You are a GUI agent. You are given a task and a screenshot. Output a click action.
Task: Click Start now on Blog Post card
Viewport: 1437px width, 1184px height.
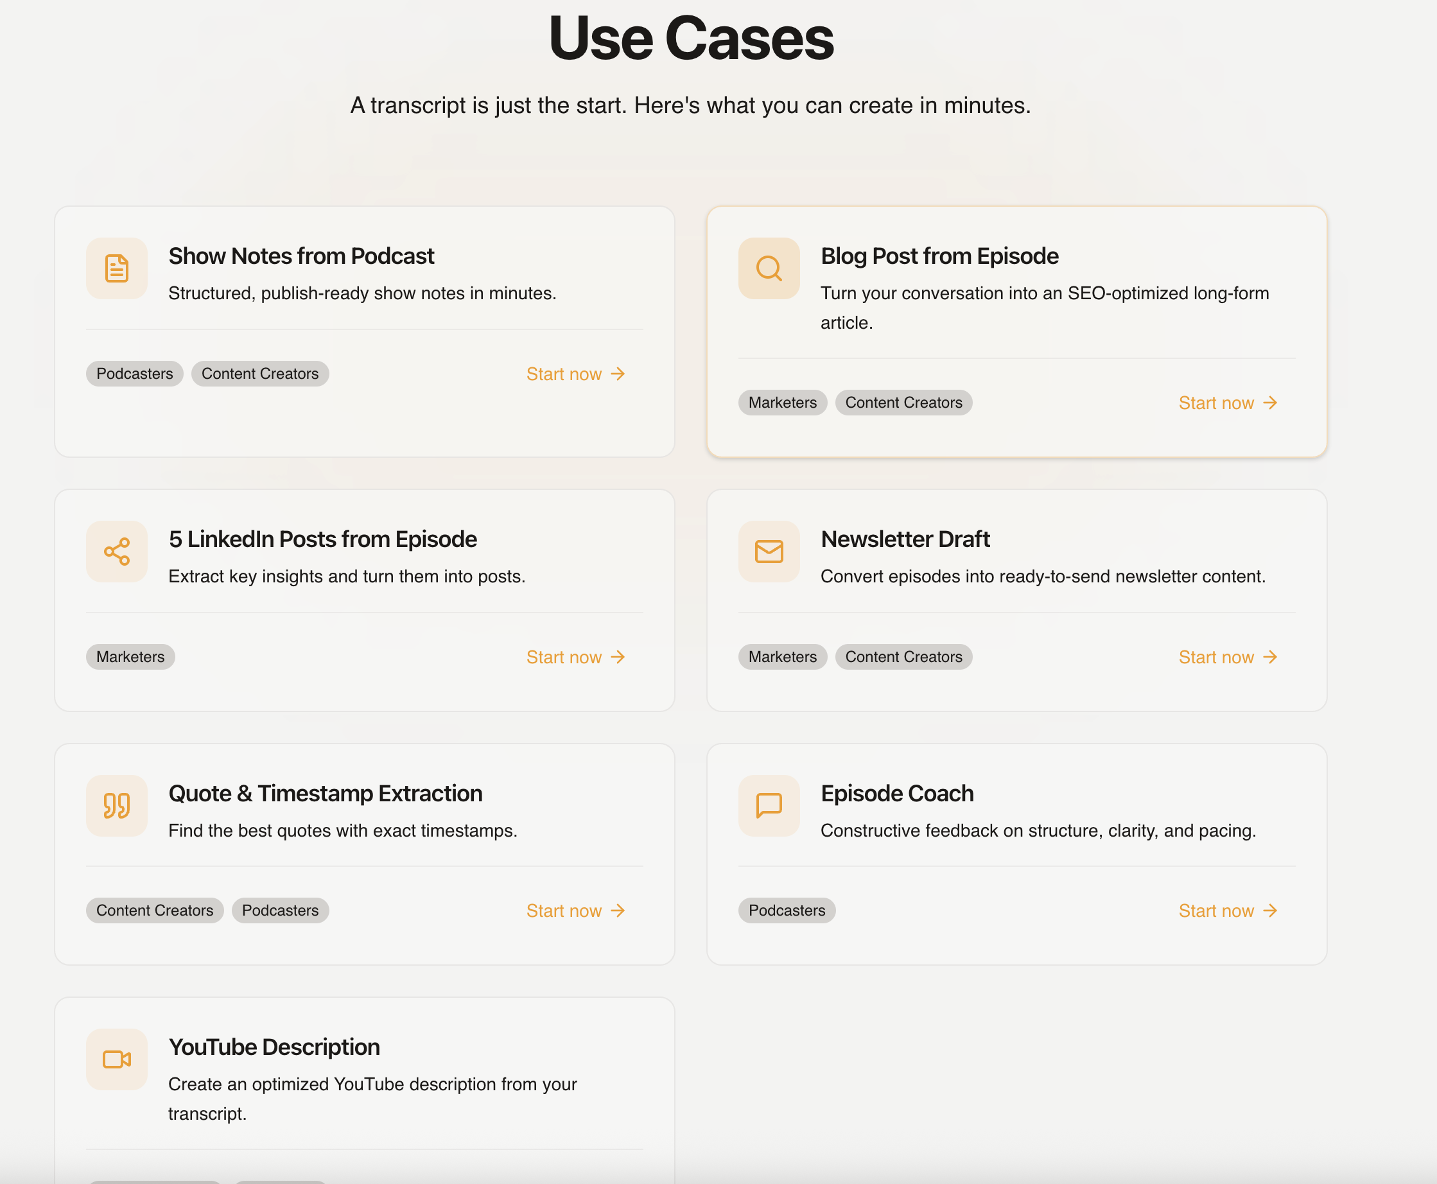click(1227, 403)
